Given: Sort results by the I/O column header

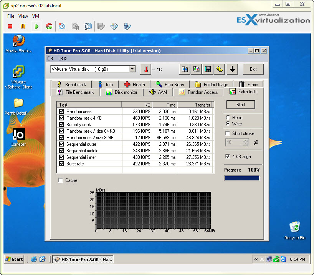Looking at the screenshot, I should 137,105.
